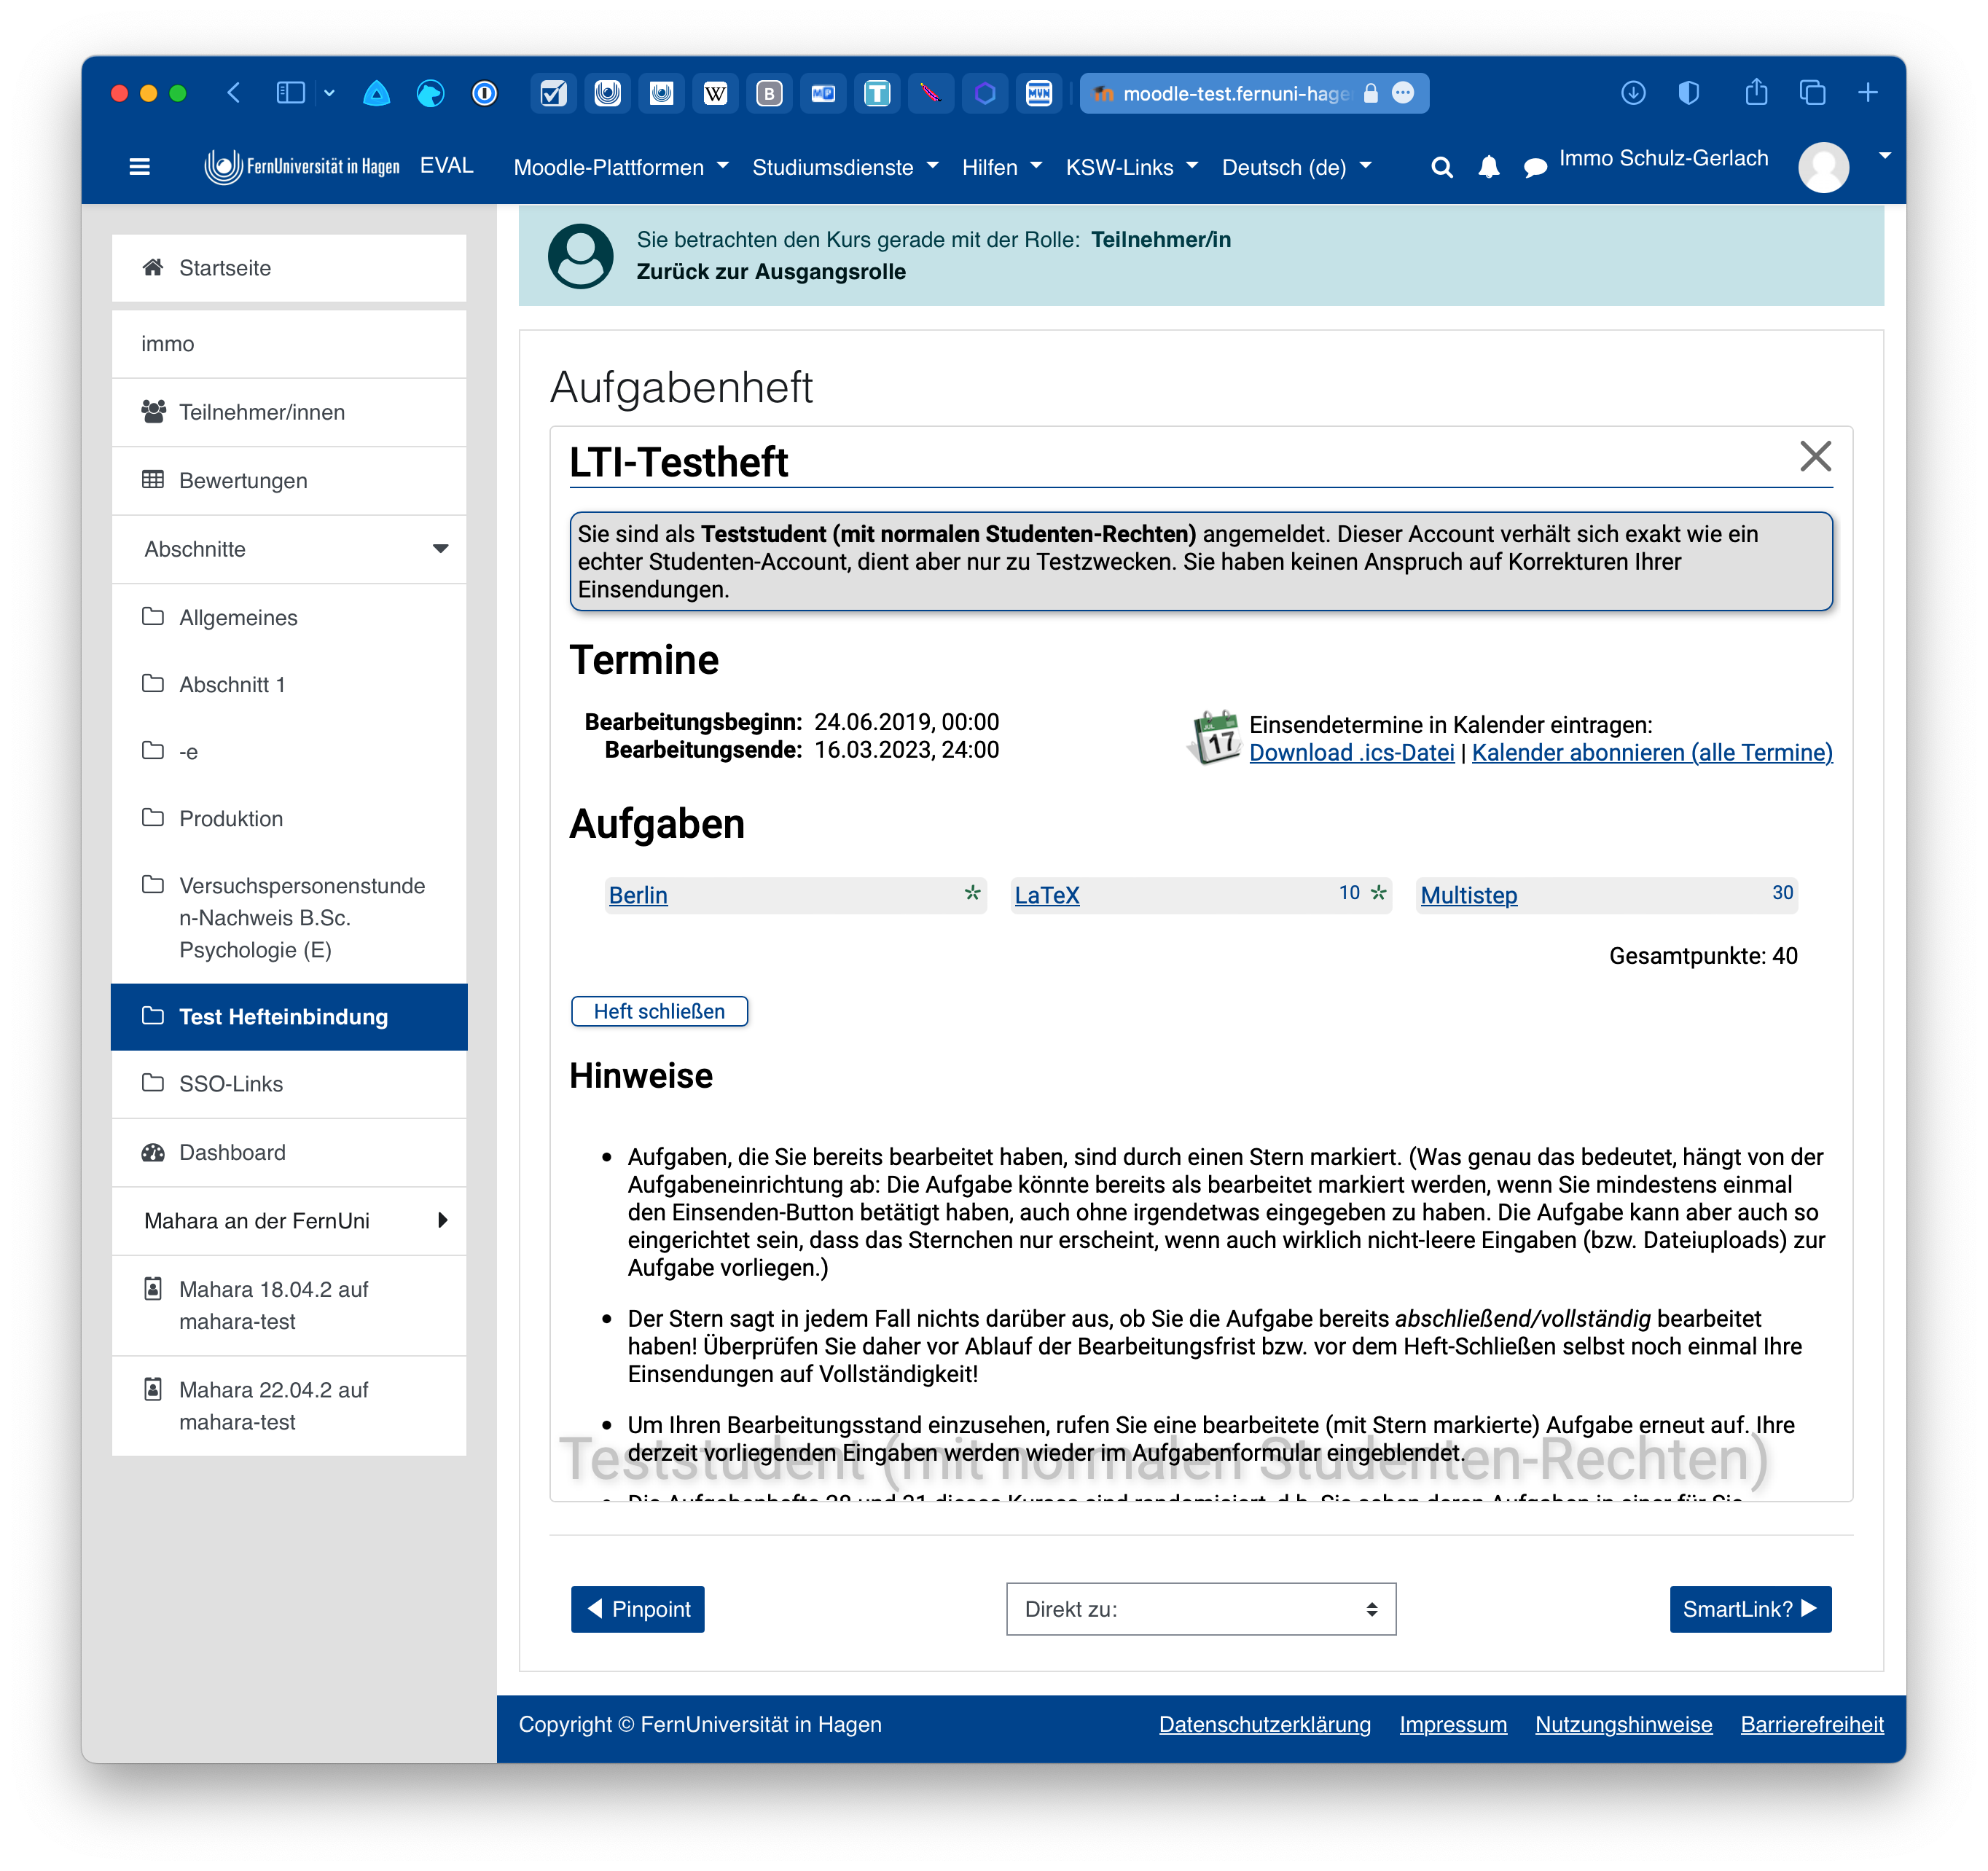Open the MVN pinned tab
This screenshot has height=1871, width=1988.
coord(1039,93)
